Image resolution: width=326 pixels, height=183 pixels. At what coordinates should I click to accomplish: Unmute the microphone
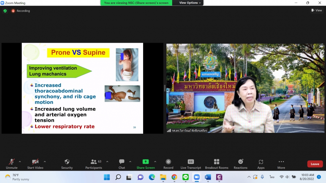point(12,164)
